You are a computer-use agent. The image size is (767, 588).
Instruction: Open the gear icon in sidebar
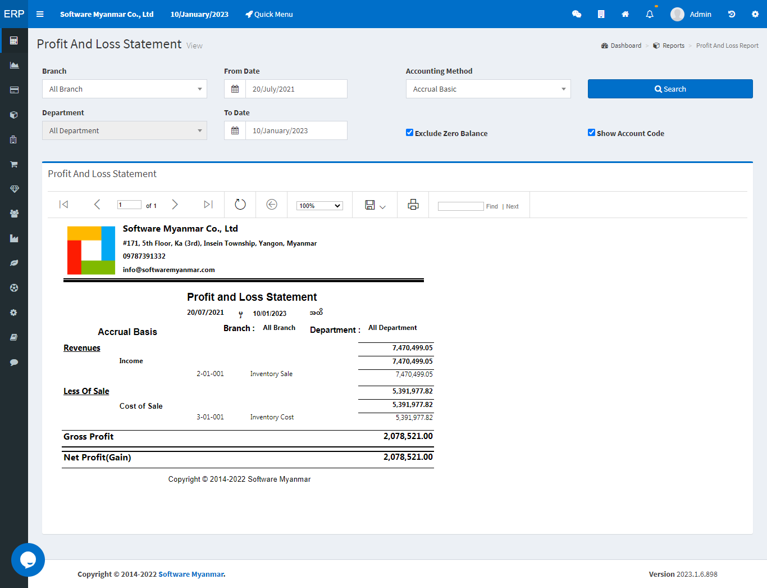[x=14, y=313]
